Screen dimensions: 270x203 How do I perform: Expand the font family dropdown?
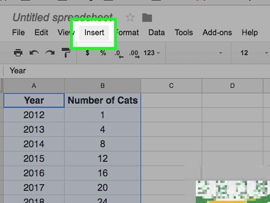point(197,53)
